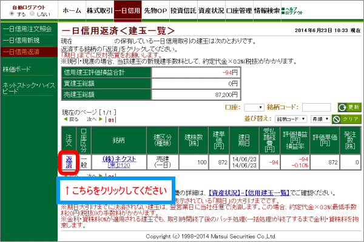Screen dimensions: 364x242
Task: Click the Matsui Securities copyright text
Action: click(211, 237)
